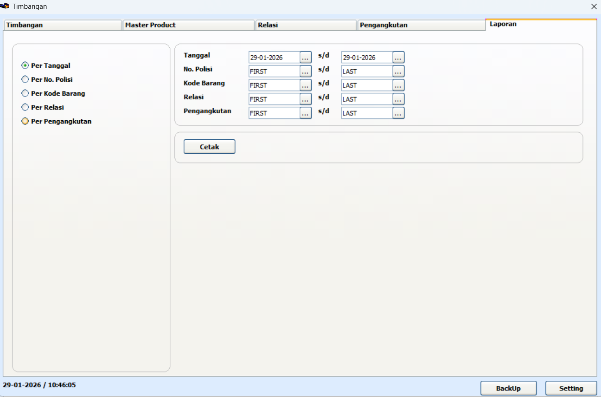The image size is (601, 397).
Task: Open Kode Barang FIRST lookup button
Action: (306, 85)
